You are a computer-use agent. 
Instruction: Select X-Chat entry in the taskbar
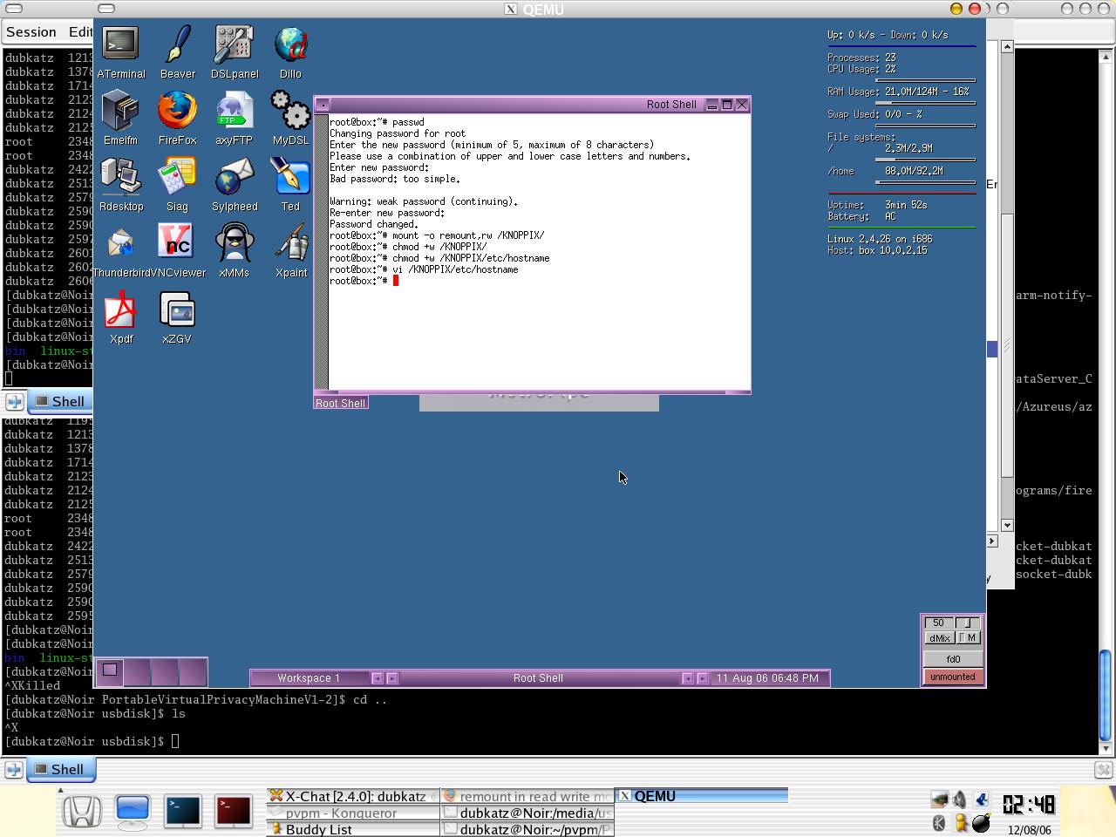pos(352,796)
